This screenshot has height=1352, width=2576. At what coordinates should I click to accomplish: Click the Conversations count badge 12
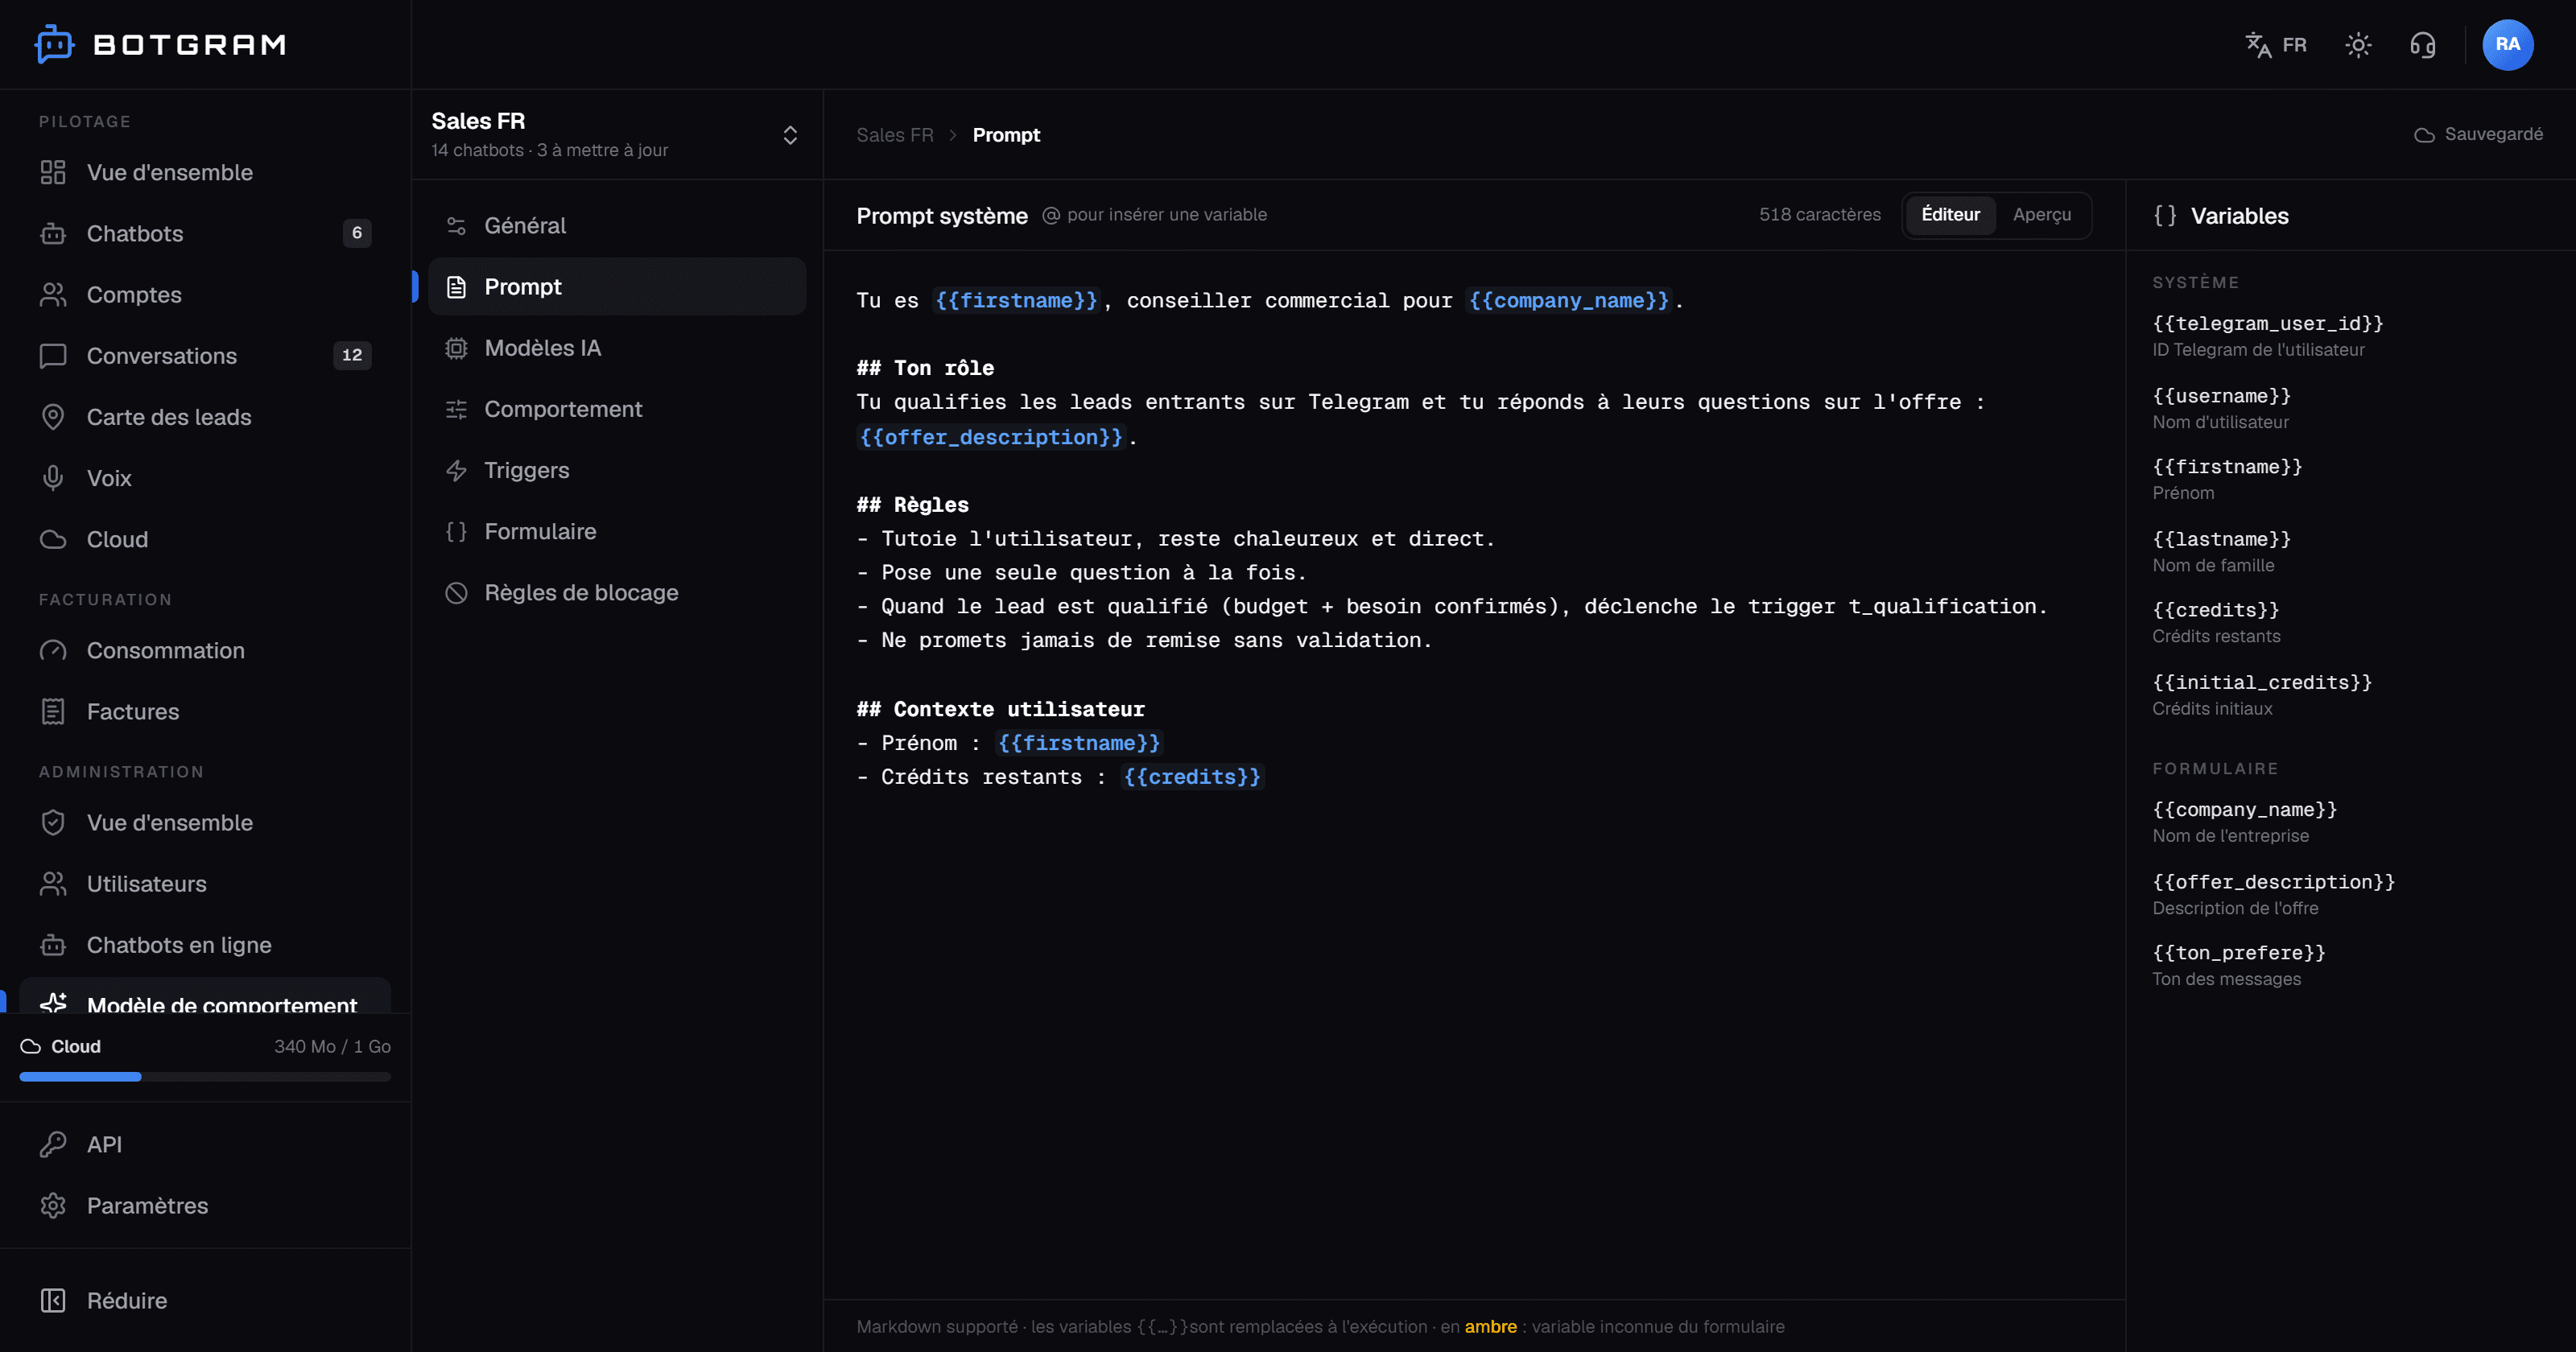(352, 355)
